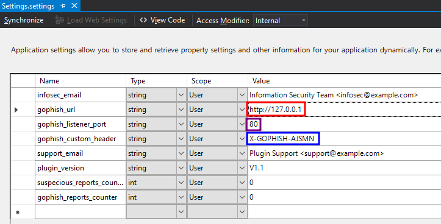This screenshot has width=441, height=224.
Task: Open Scope dropdown in the new empty row
Action: pyautogui.click(x=242, y=212)
